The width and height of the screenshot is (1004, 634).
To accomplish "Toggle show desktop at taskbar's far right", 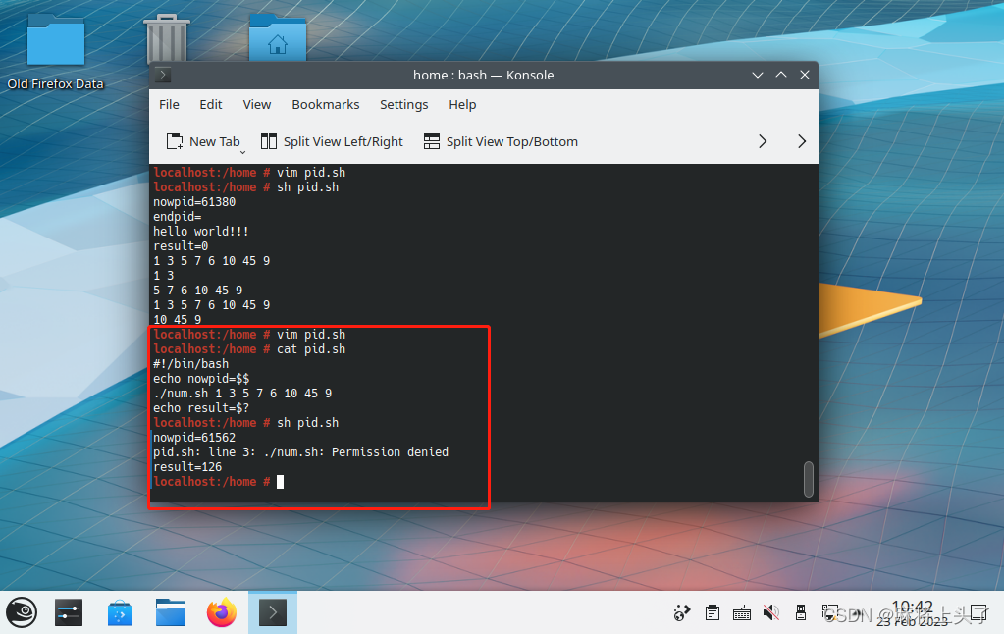I will pyautogui.click(x=978, y=612).
